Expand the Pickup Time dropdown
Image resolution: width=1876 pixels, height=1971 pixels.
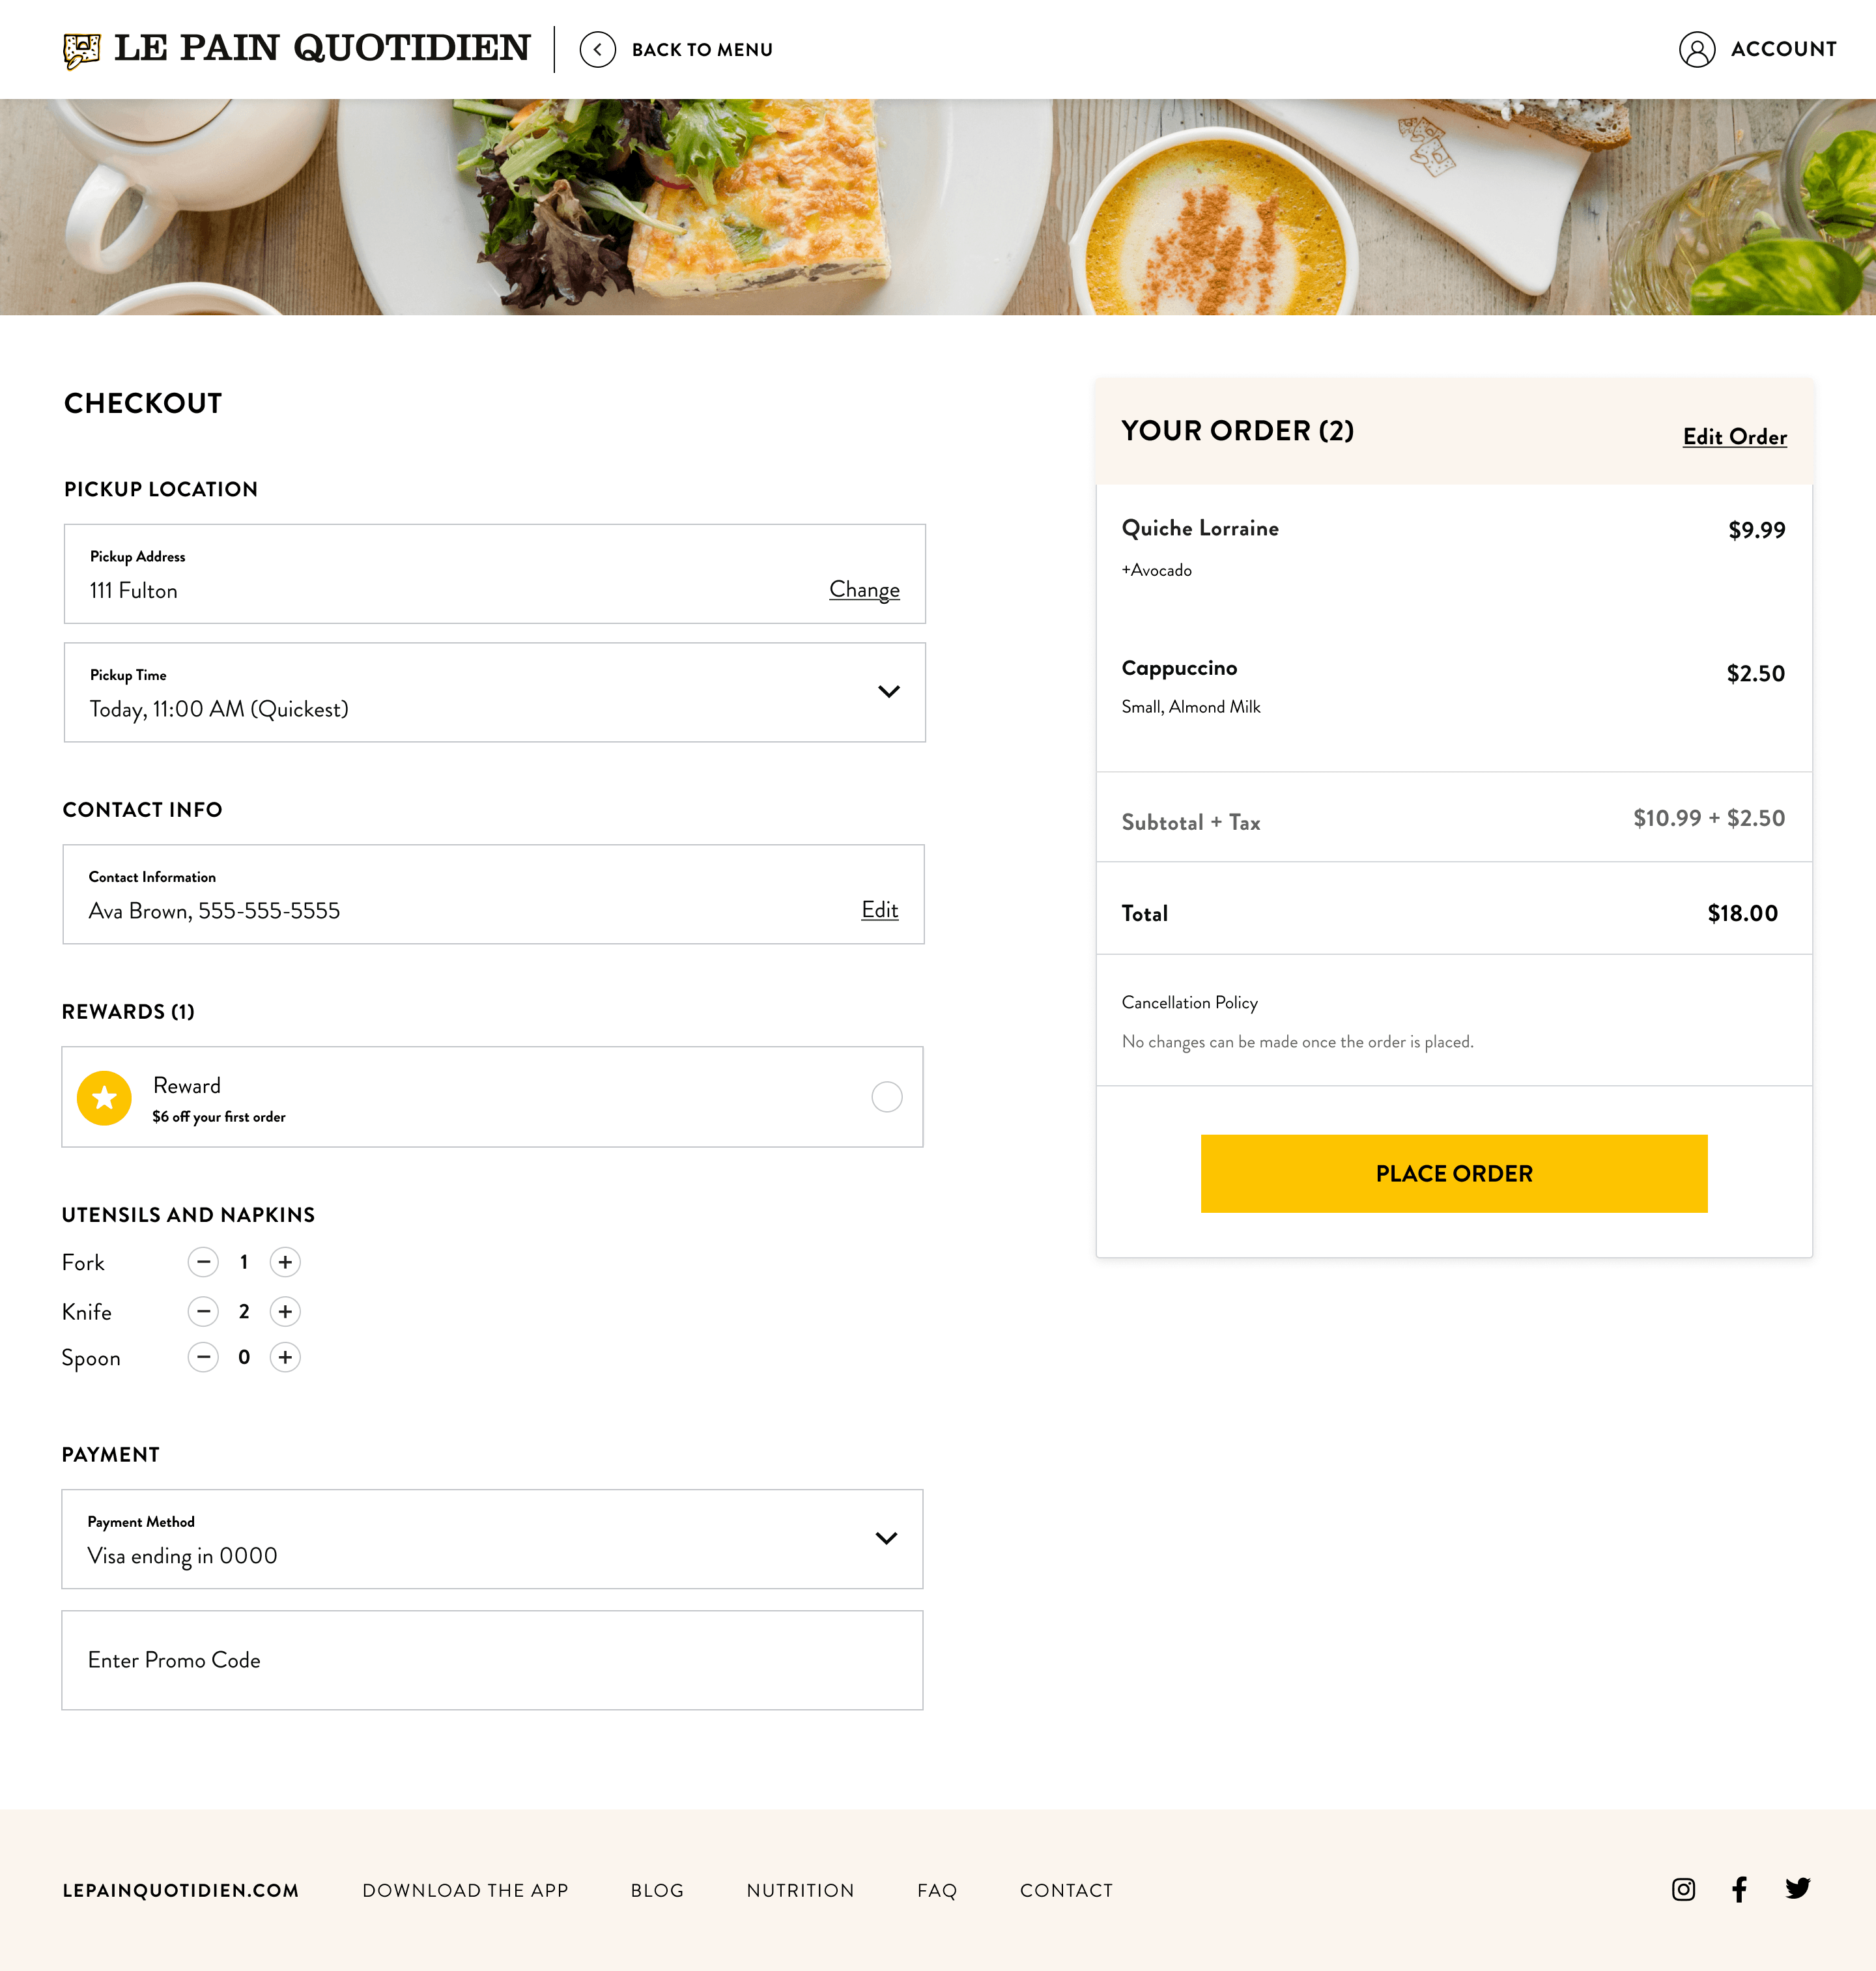[888, 692]
